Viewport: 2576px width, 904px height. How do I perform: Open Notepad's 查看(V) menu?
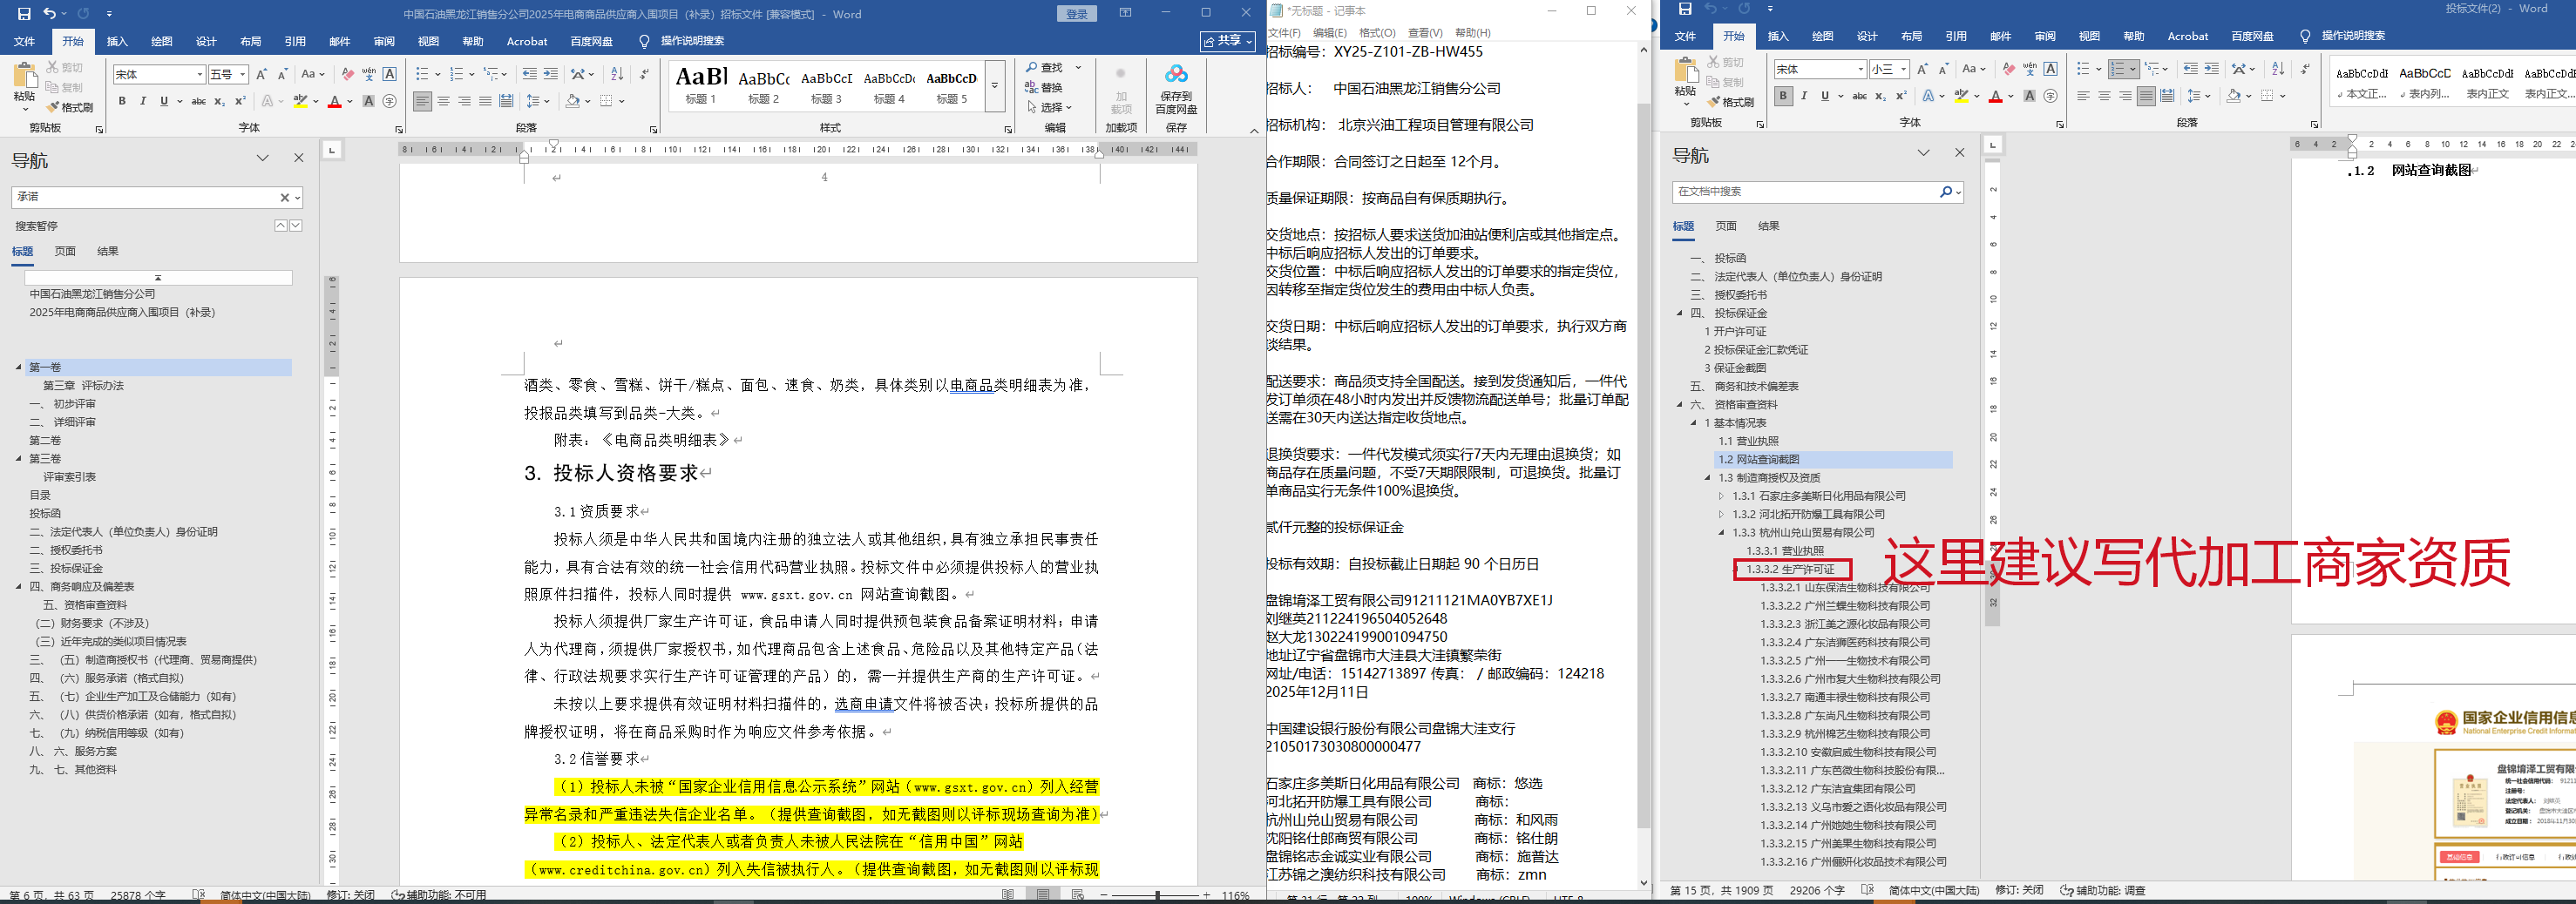[1424, 33]
